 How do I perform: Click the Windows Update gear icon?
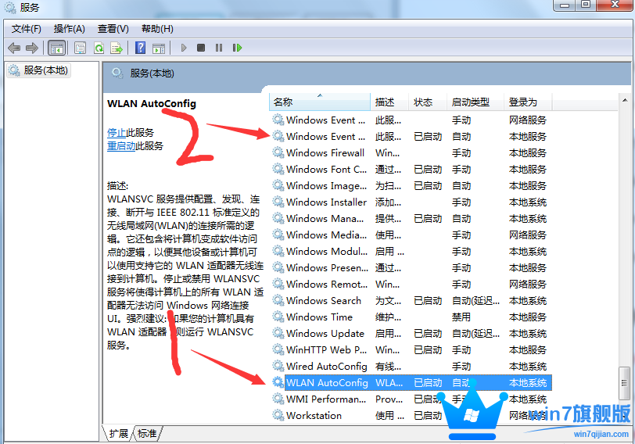pos(278,333)
